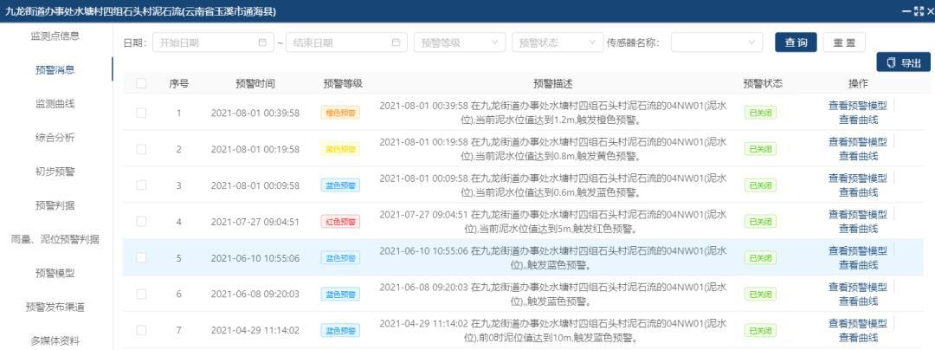935x350 pixels.
Task: Click the 预警时间 column header
Action: coord(255,83)
